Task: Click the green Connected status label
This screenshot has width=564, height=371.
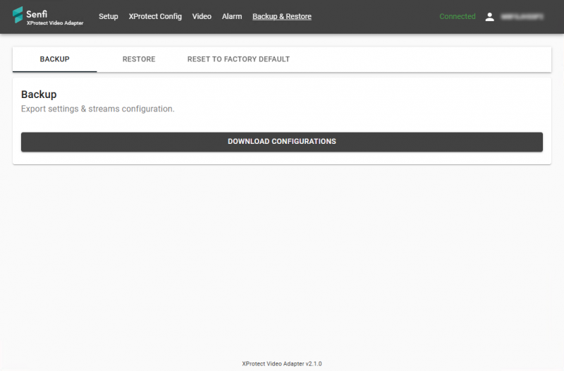Action: [x=458, y=17]
